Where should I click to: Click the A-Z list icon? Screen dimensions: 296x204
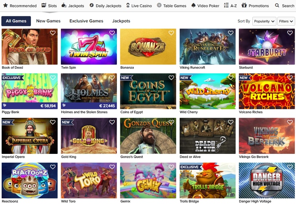226,5
